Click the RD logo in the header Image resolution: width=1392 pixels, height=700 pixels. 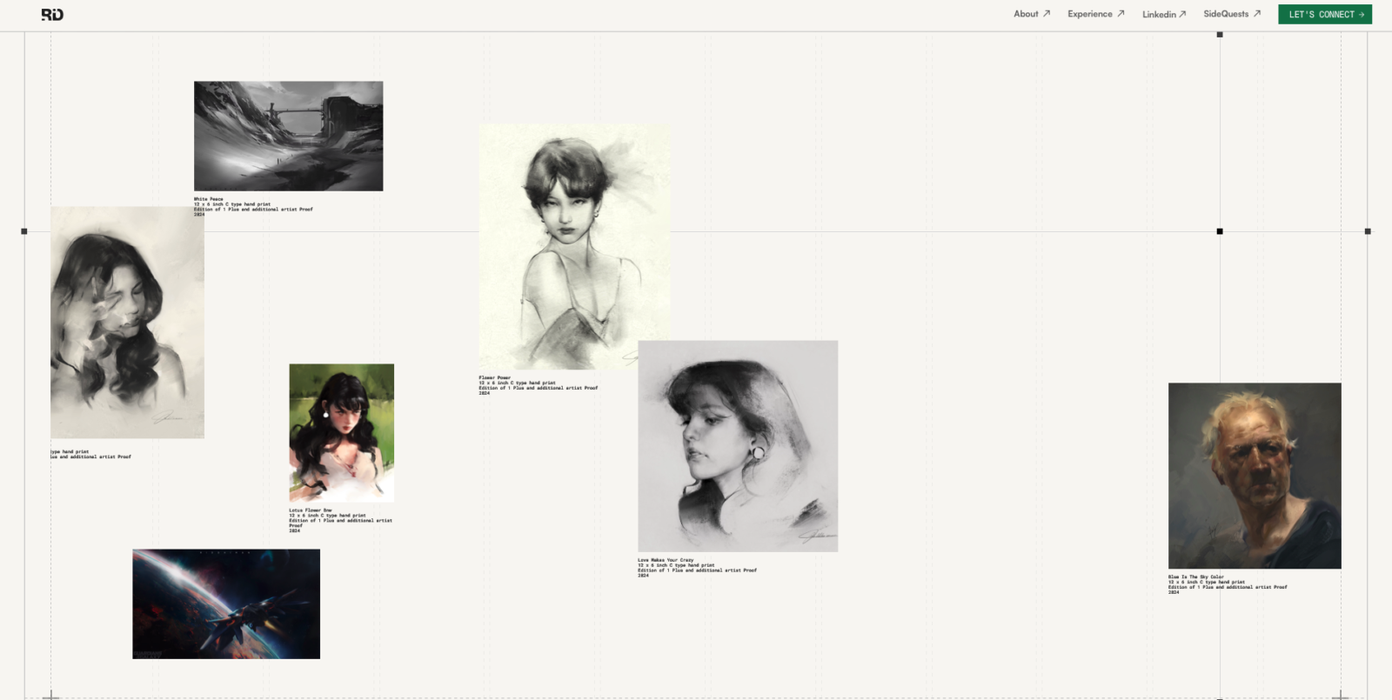pos(52,14)
